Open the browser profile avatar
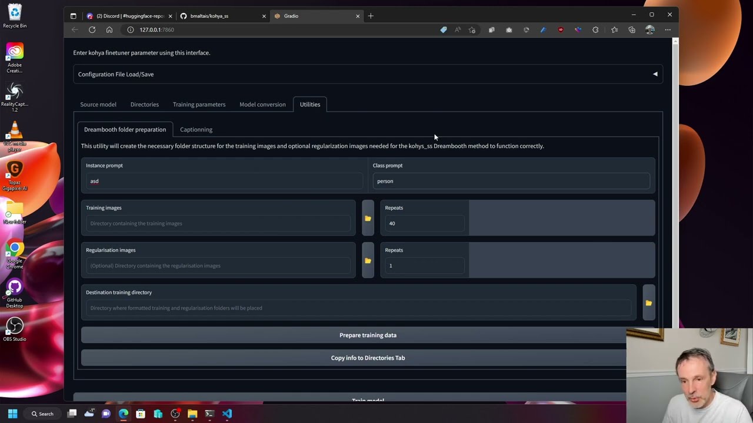The height and width of the screenshot is (423, 753). click(x=650, y=29)
